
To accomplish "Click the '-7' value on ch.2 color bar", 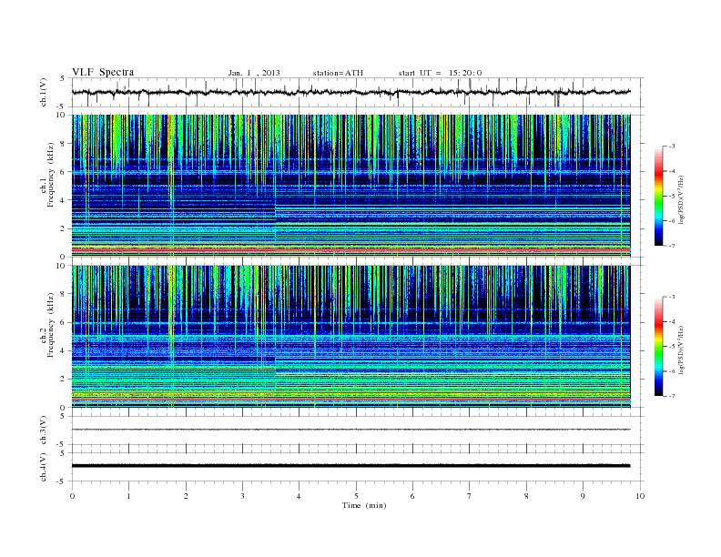I will 672,396.
